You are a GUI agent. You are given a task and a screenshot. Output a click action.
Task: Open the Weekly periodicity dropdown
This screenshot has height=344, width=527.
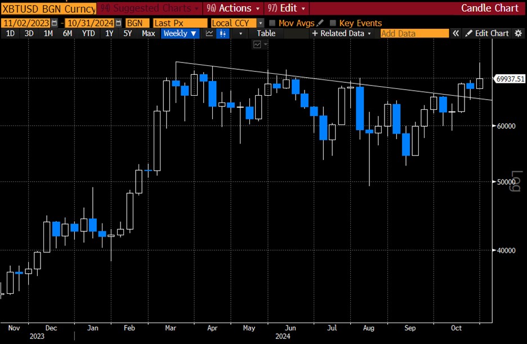[180, 33]
